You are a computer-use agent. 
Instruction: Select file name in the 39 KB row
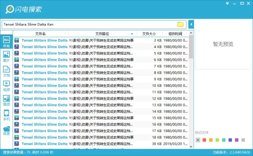click(45, 144)
